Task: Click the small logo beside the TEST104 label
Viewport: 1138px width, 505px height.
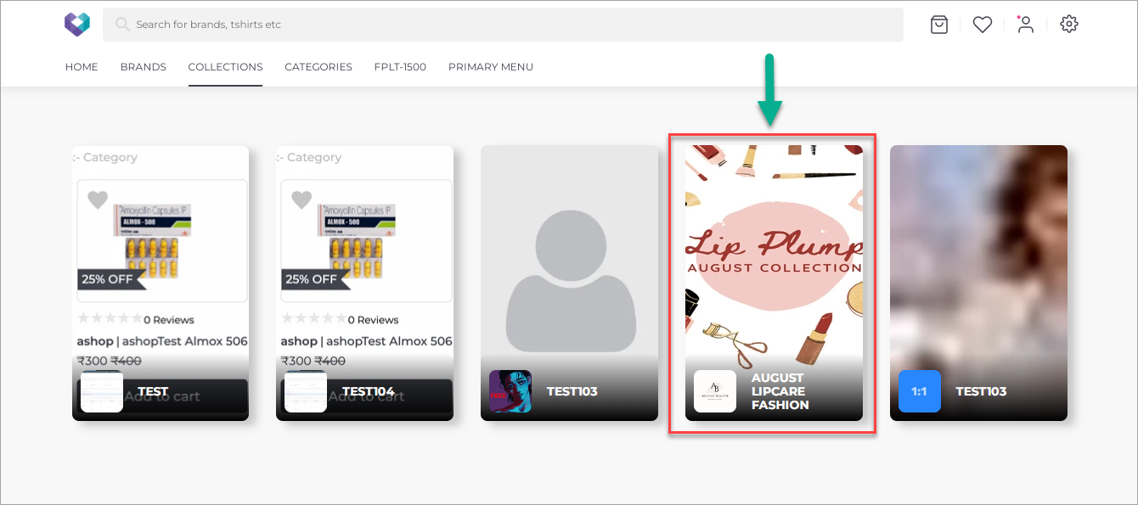Action: click(x=306, y=391)
